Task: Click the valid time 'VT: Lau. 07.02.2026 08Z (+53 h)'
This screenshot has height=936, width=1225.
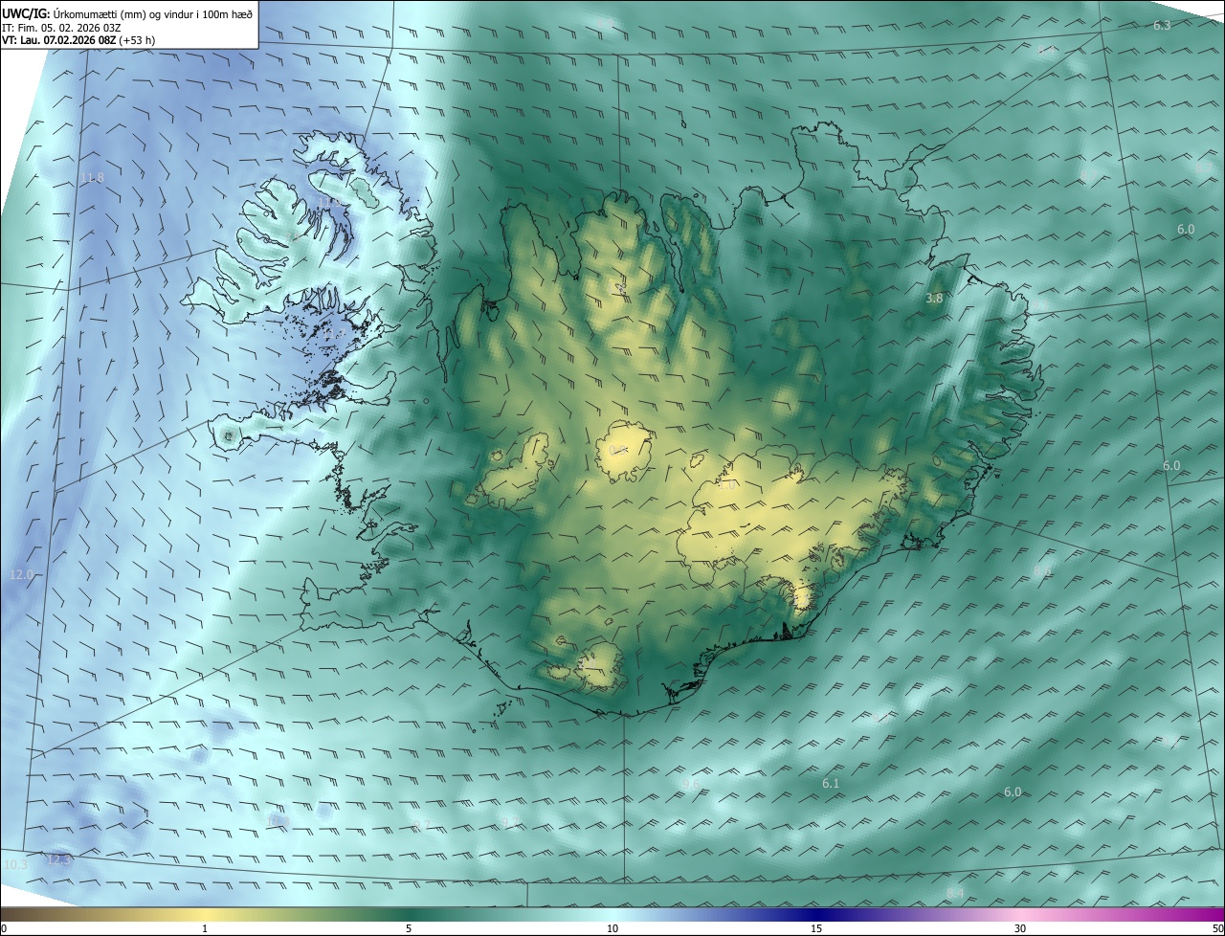Action: tap(77, 40)
